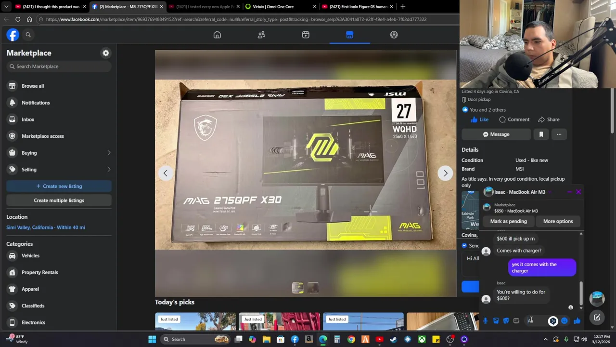Open the listing's three-dot more menu
Screen dimensions: 616x347
coord(559,134)
